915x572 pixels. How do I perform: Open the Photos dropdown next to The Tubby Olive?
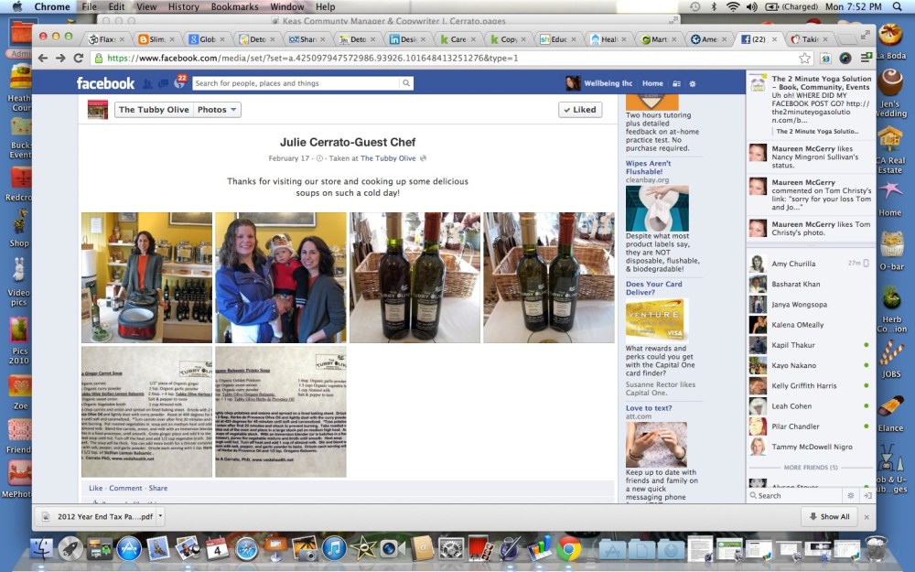(217, 109)
